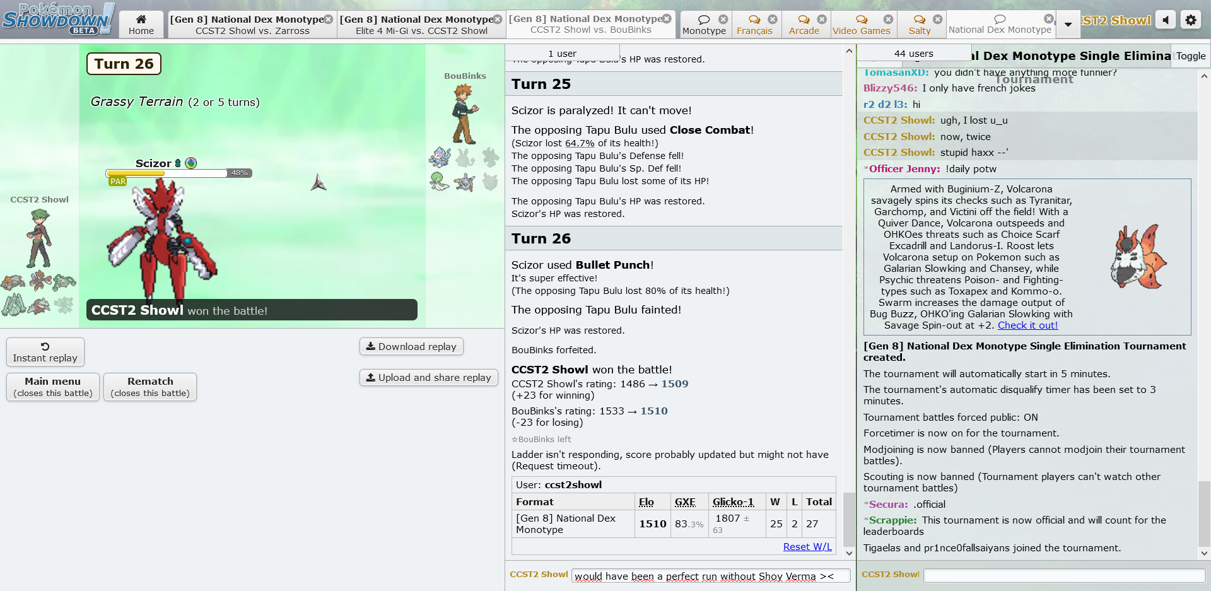Image resolution: width=1211 pixels, height=591 pixels.
Task: Open the Video Games chat room tab
Action: [862, 25]
